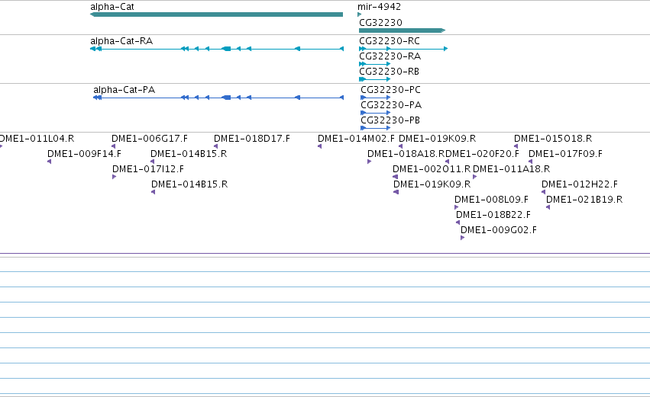650x397 pixels.
Task: Click the DME1-008L09.F label
Action: pyautogui.click(x=491, y=200)
